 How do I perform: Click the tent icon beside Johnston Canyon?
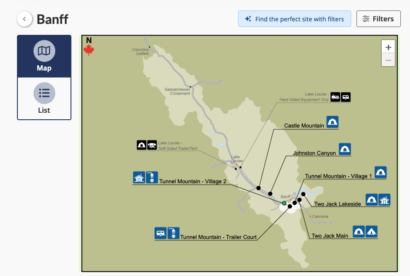pyautogui.click(x=345, y=149)
